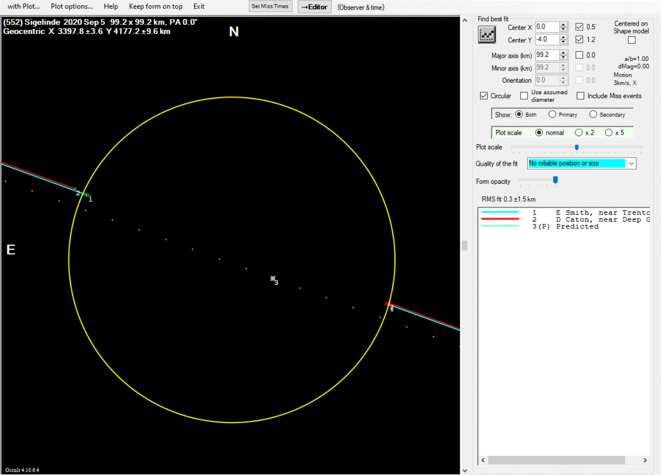Image resolution: width=661 pixels, height=475 pixels.
Task: Click the Geocentric X Y coordinates text
Action: (87, 31)
